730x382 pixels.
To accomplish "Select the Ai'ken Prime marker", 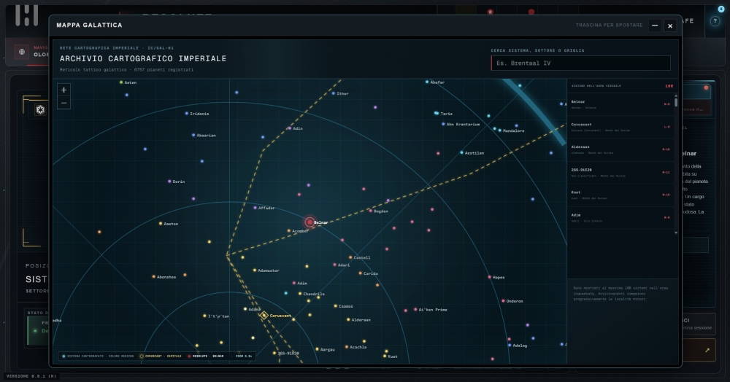I will pyautogui.click(x=415, y=310).
